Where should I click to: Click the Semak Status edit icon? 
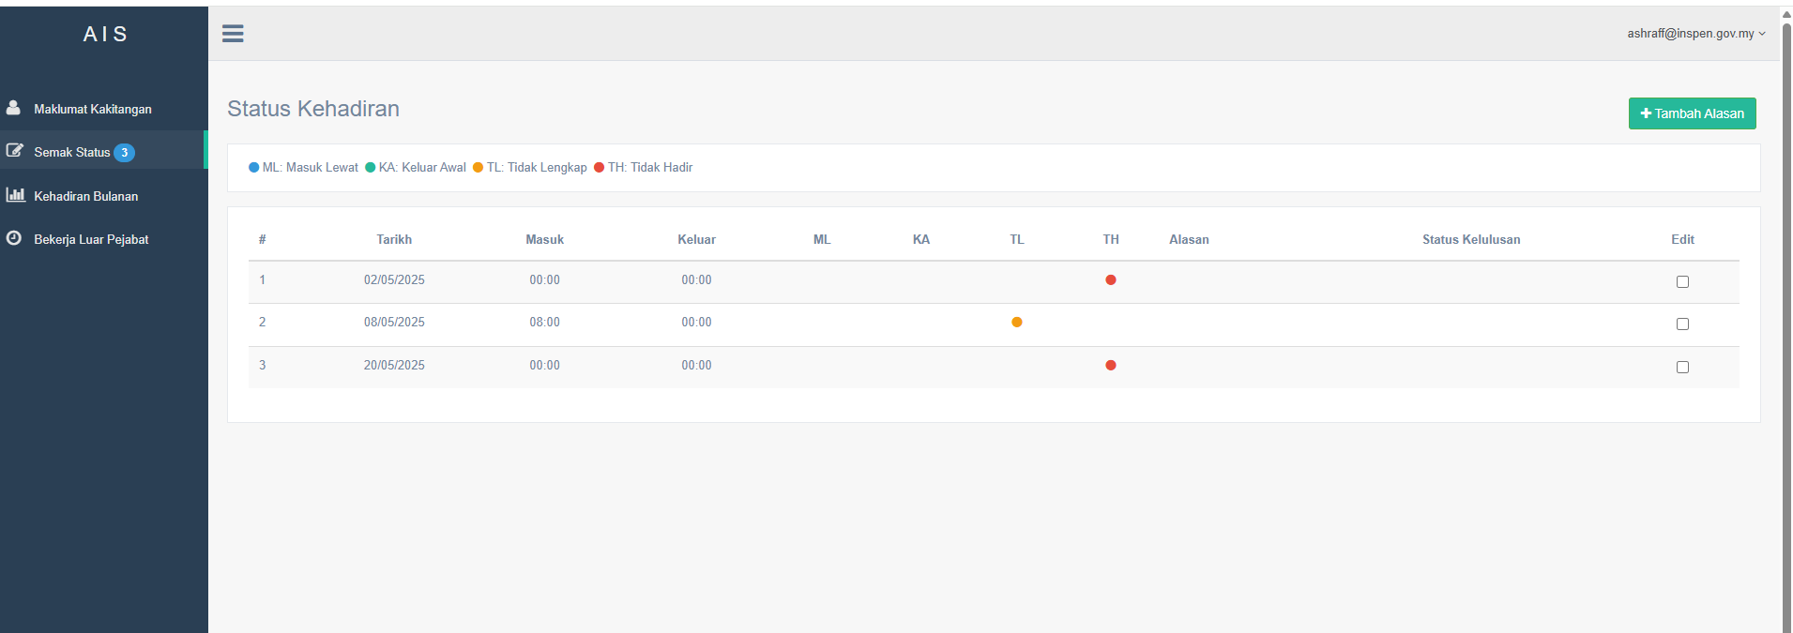pyautogui.click(x=14, y=150)
